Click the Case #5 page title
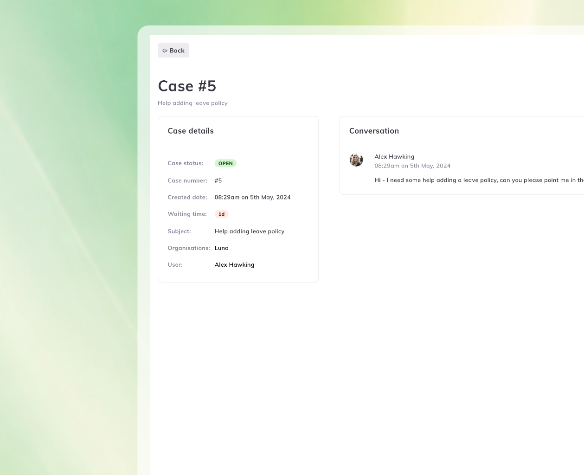Image resolution: width=584 pixels, height=475 pixels. [187, 86]
